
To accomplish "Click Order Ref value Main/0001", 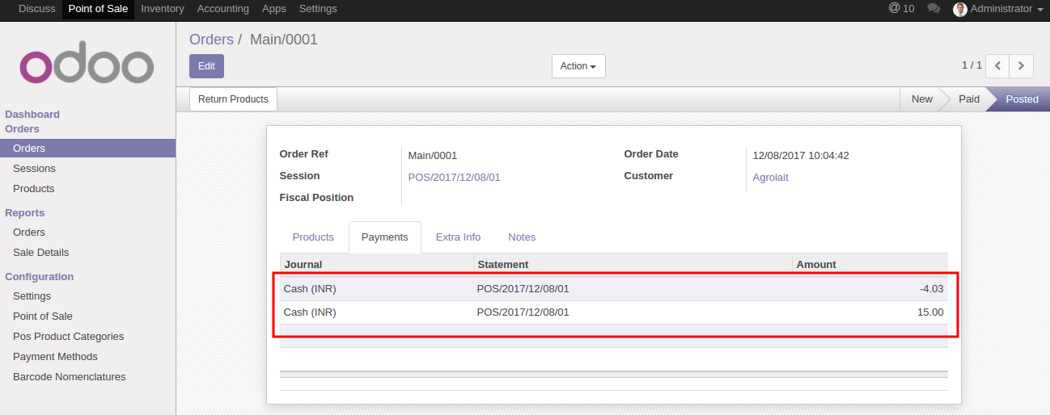I will pos(433,156).
